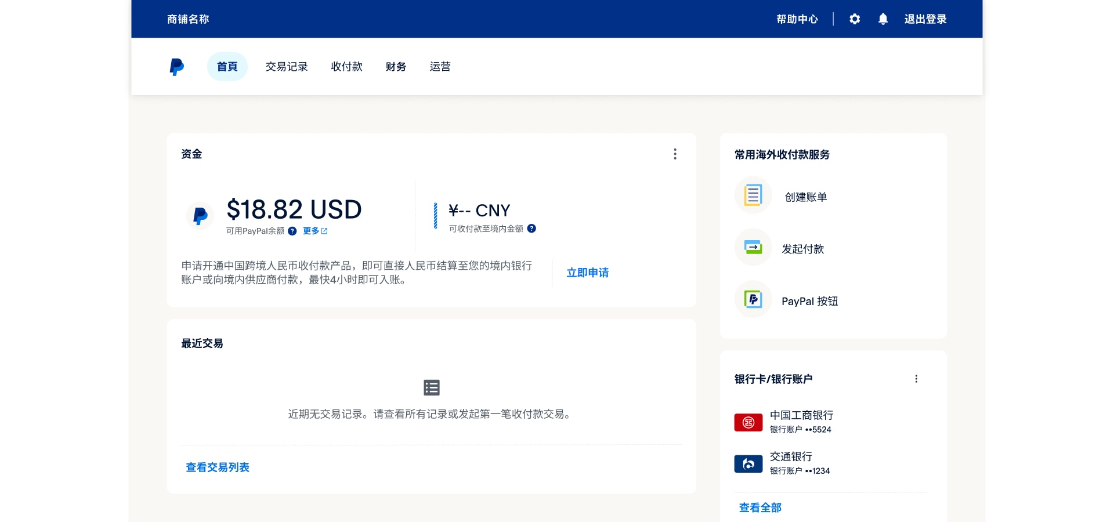This screenshot has width=1114, height=522.
Task: Click help icon beside 可收付款至境内金额
Action: 531,229
